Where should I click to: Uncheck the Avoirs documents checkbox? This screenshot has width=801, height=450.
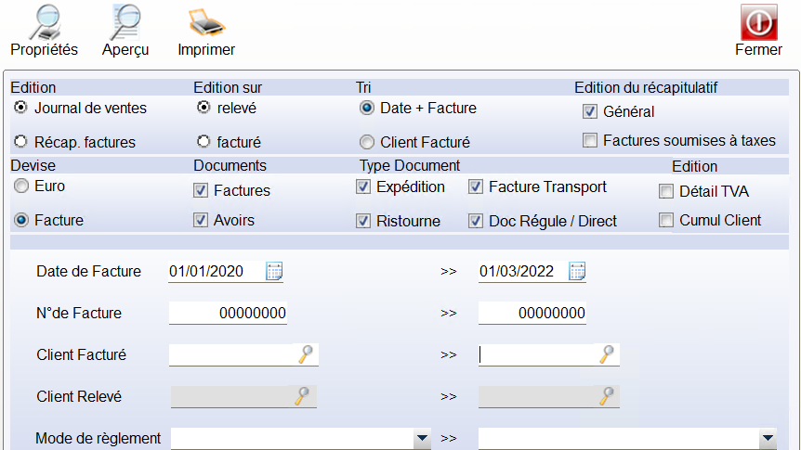(x=201, y=221)
